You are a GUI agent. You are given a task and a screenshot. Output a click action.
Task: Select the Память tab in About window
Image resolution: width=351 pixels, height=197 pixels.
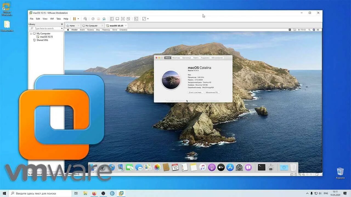pyautogui.click(x=196, y=58)
